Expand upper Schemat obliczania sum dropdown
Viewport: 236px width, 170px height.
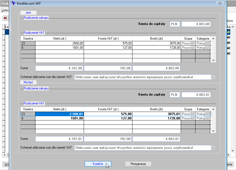pyautogui.click(x=213, y=77)
